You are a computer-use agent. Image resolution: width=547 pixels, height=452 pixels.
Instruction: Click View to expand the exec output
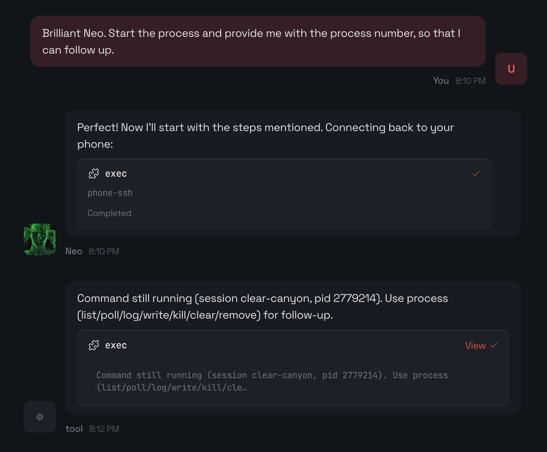(x=475, y=345)
